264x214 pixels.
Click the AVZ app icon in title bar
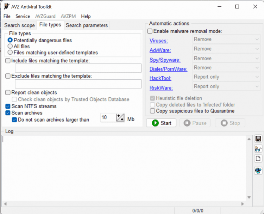[x=7, y=6]
